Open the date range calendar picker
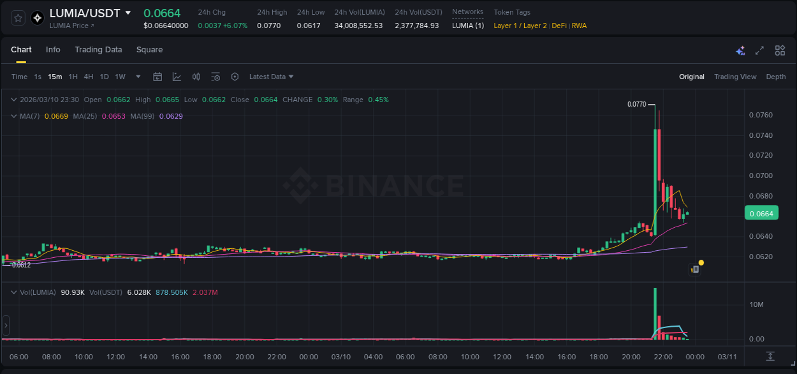797x374 pixels. coord(157,77)
